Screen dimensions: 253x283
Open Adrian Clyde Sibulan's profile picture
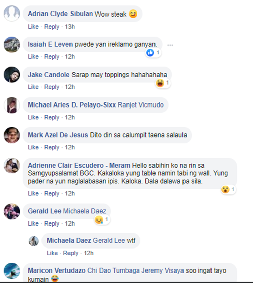[12, 14]
